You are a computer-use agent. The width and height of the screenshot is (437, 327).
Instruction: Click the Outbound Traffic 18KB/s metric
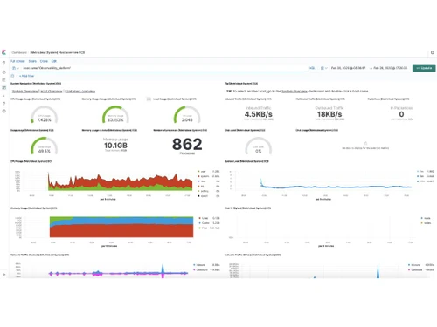coord(329,114)
